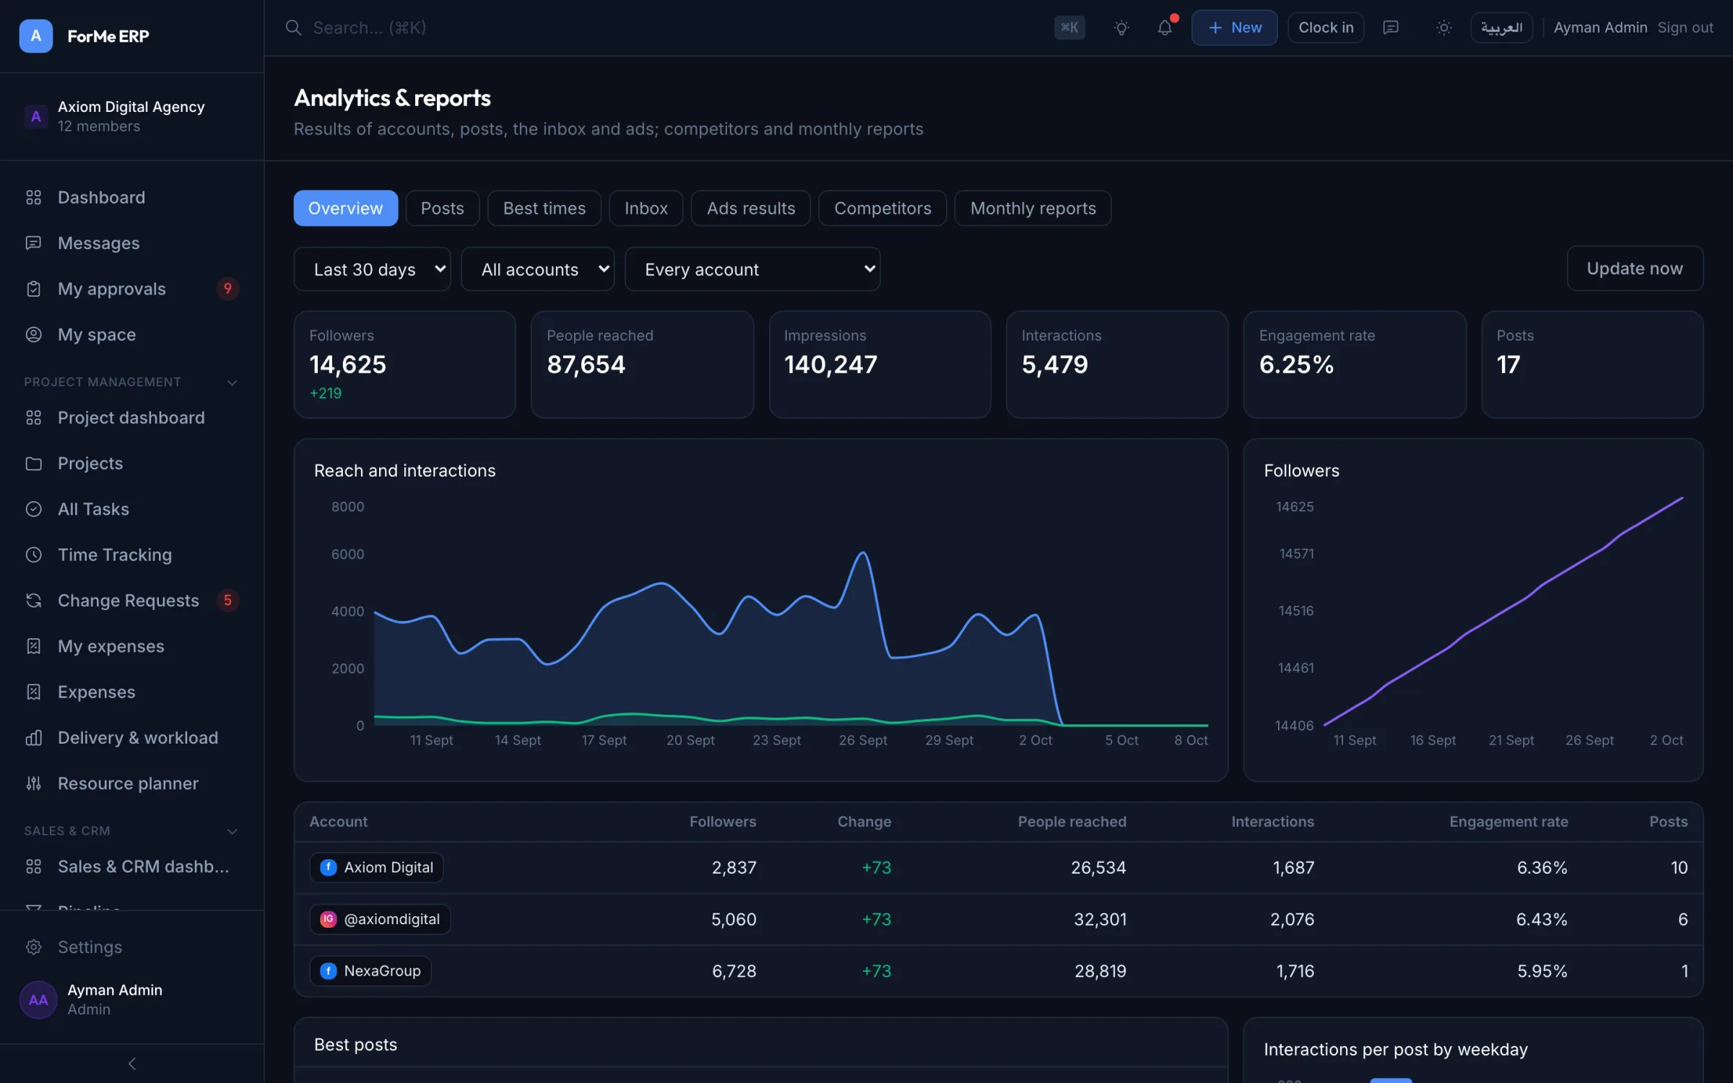
Task: Open Change Requests in sidebar
Action: pos(131,600)
